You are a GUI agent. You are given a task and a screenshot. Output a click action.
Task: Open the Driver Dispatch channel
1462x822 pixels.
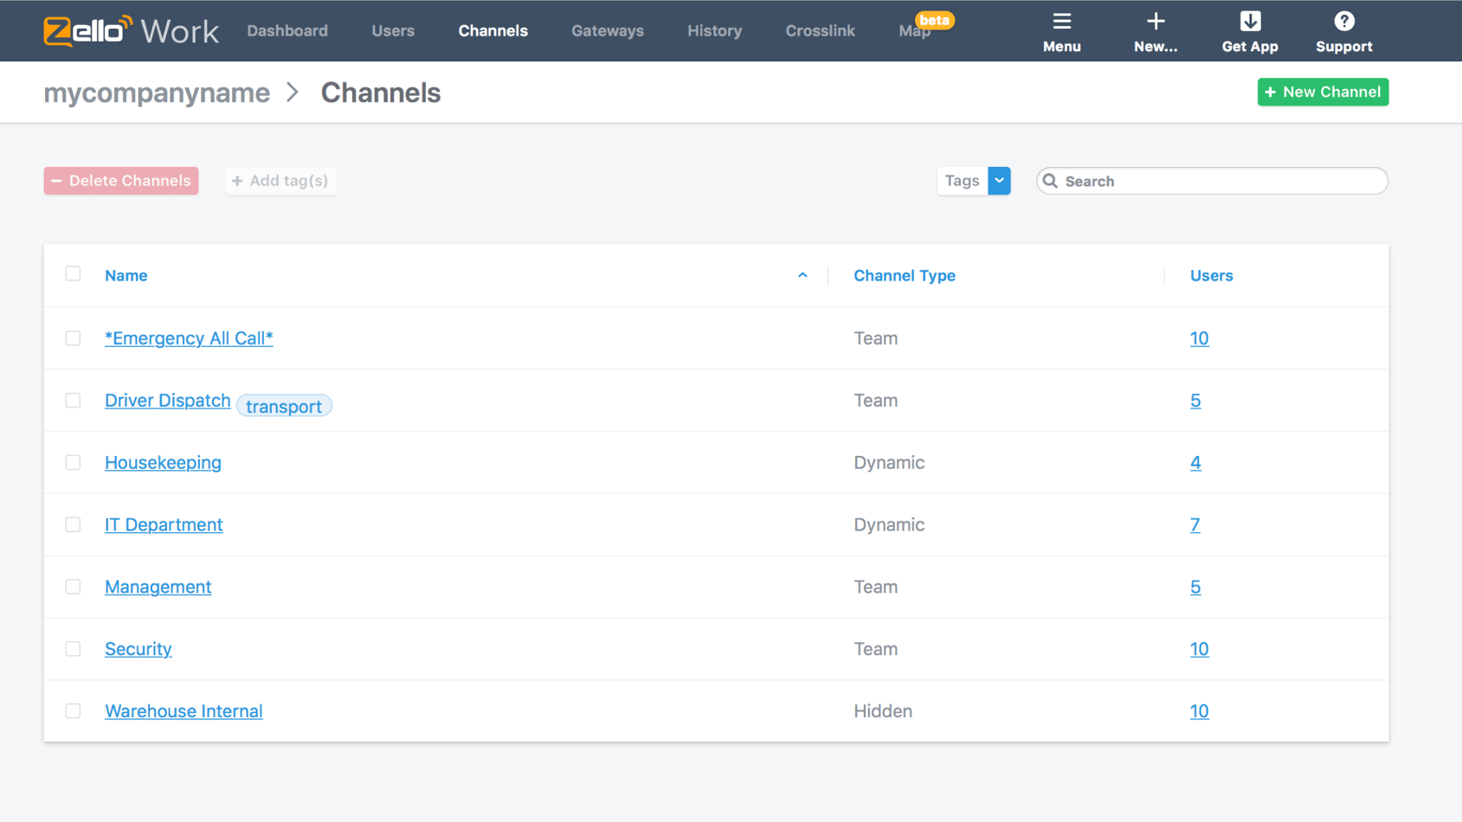coord(167,401)
